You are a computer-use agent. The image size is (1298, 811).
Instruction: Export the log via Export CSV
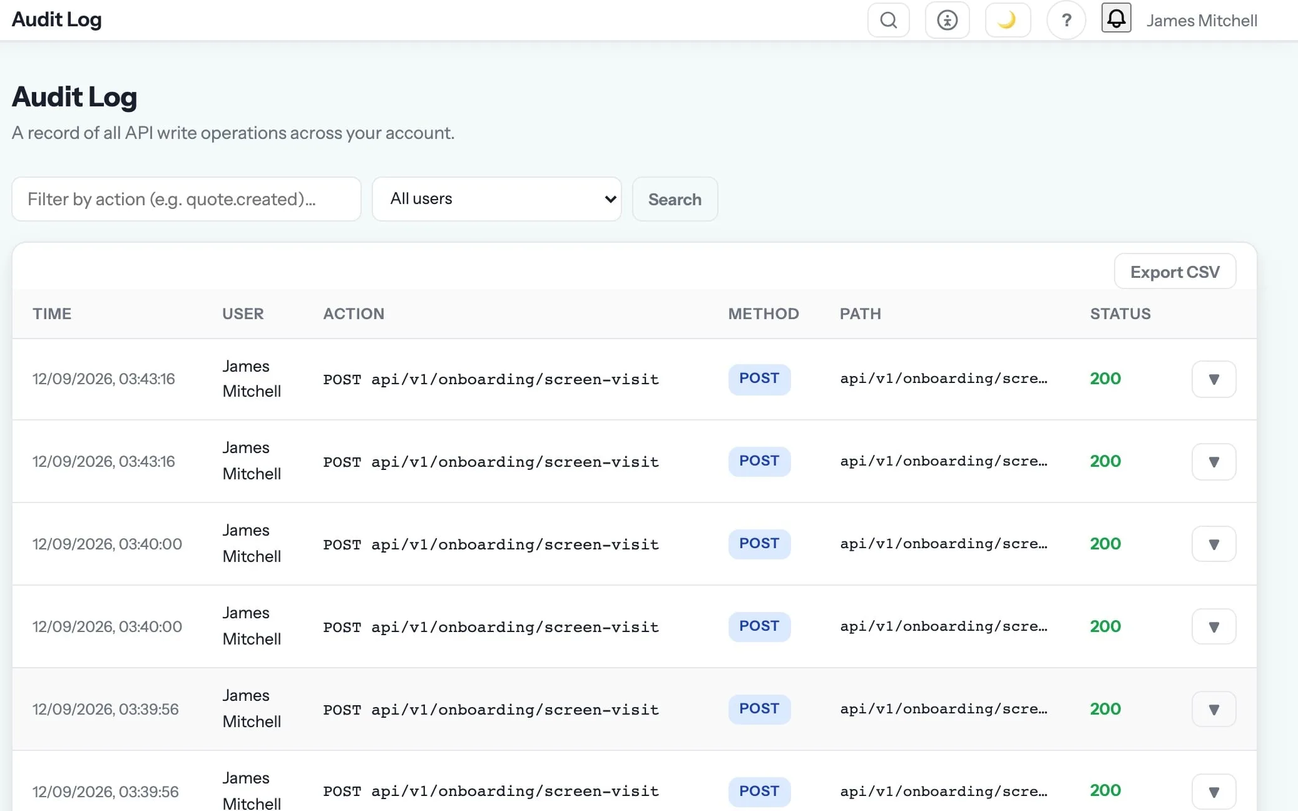point(1175,272)
